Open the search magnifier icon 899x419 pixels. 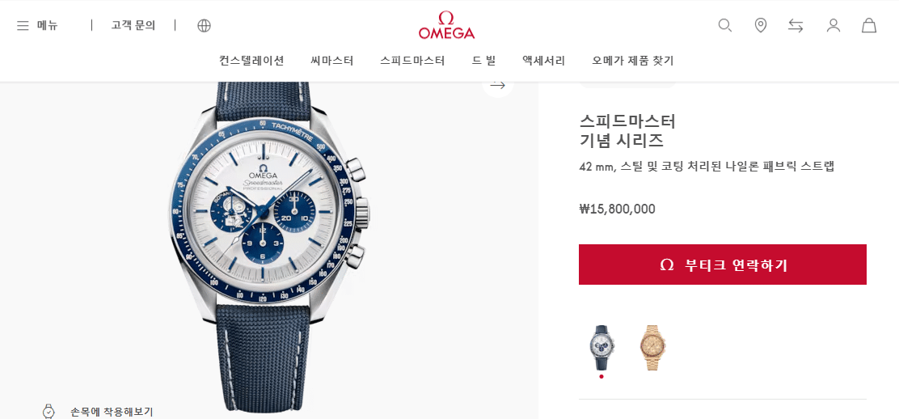724,25
